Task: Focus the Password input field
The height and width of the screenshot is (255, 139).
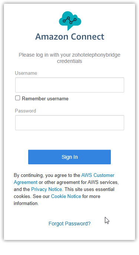Action: [x=70, y=123]
